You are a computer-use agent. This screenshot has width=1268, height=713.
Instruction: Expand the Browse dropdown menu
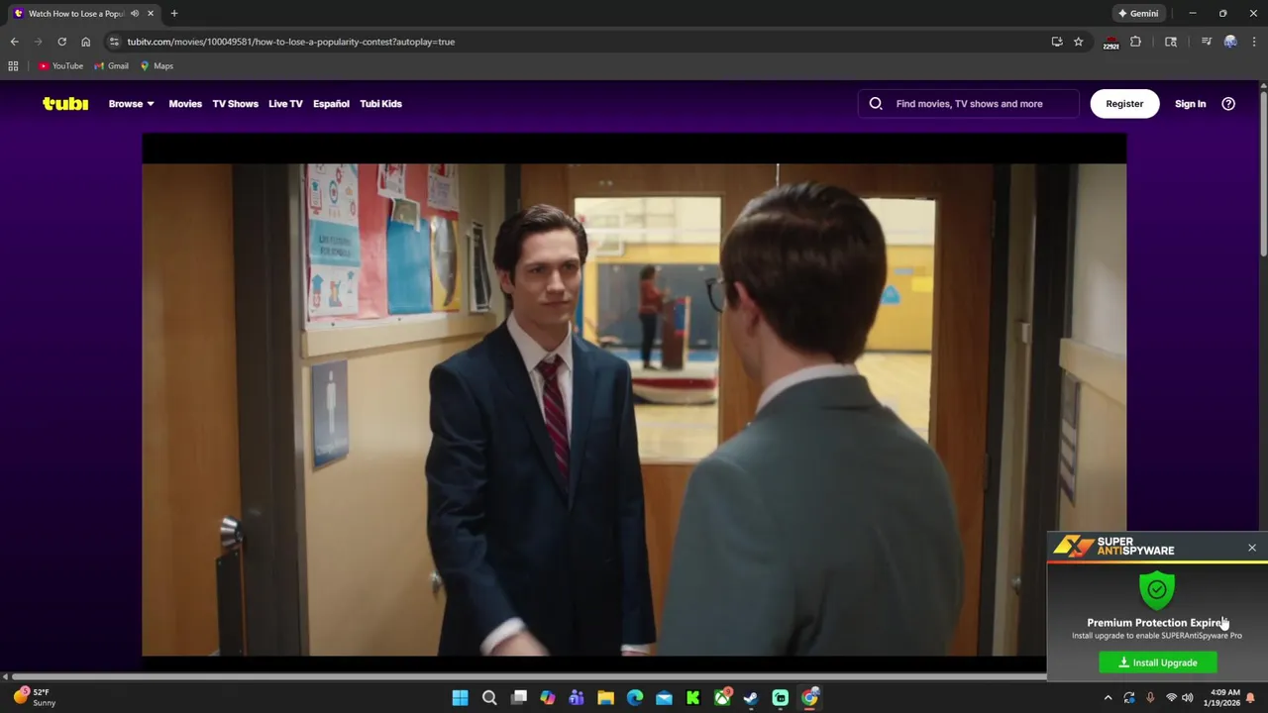click(131, 103)
